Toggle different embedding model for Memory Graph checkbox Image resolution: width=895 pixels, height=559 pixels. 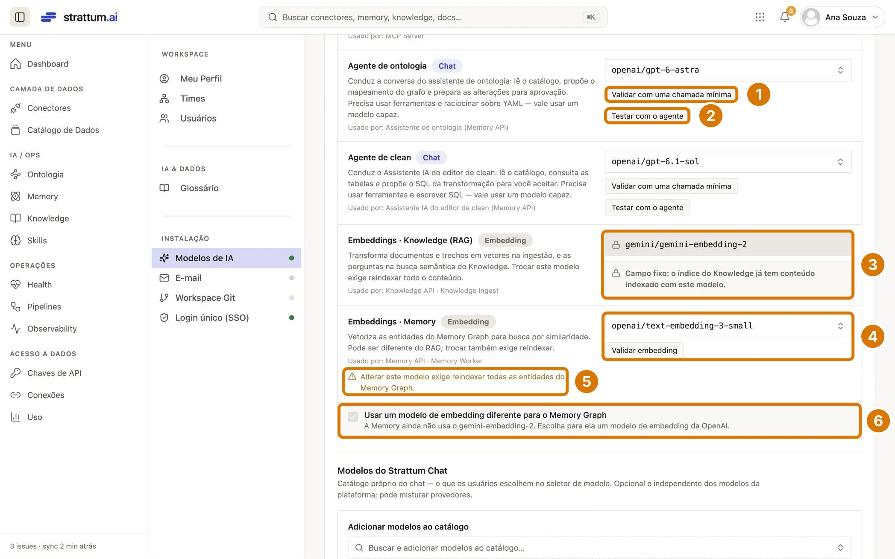tap(353, 416)
